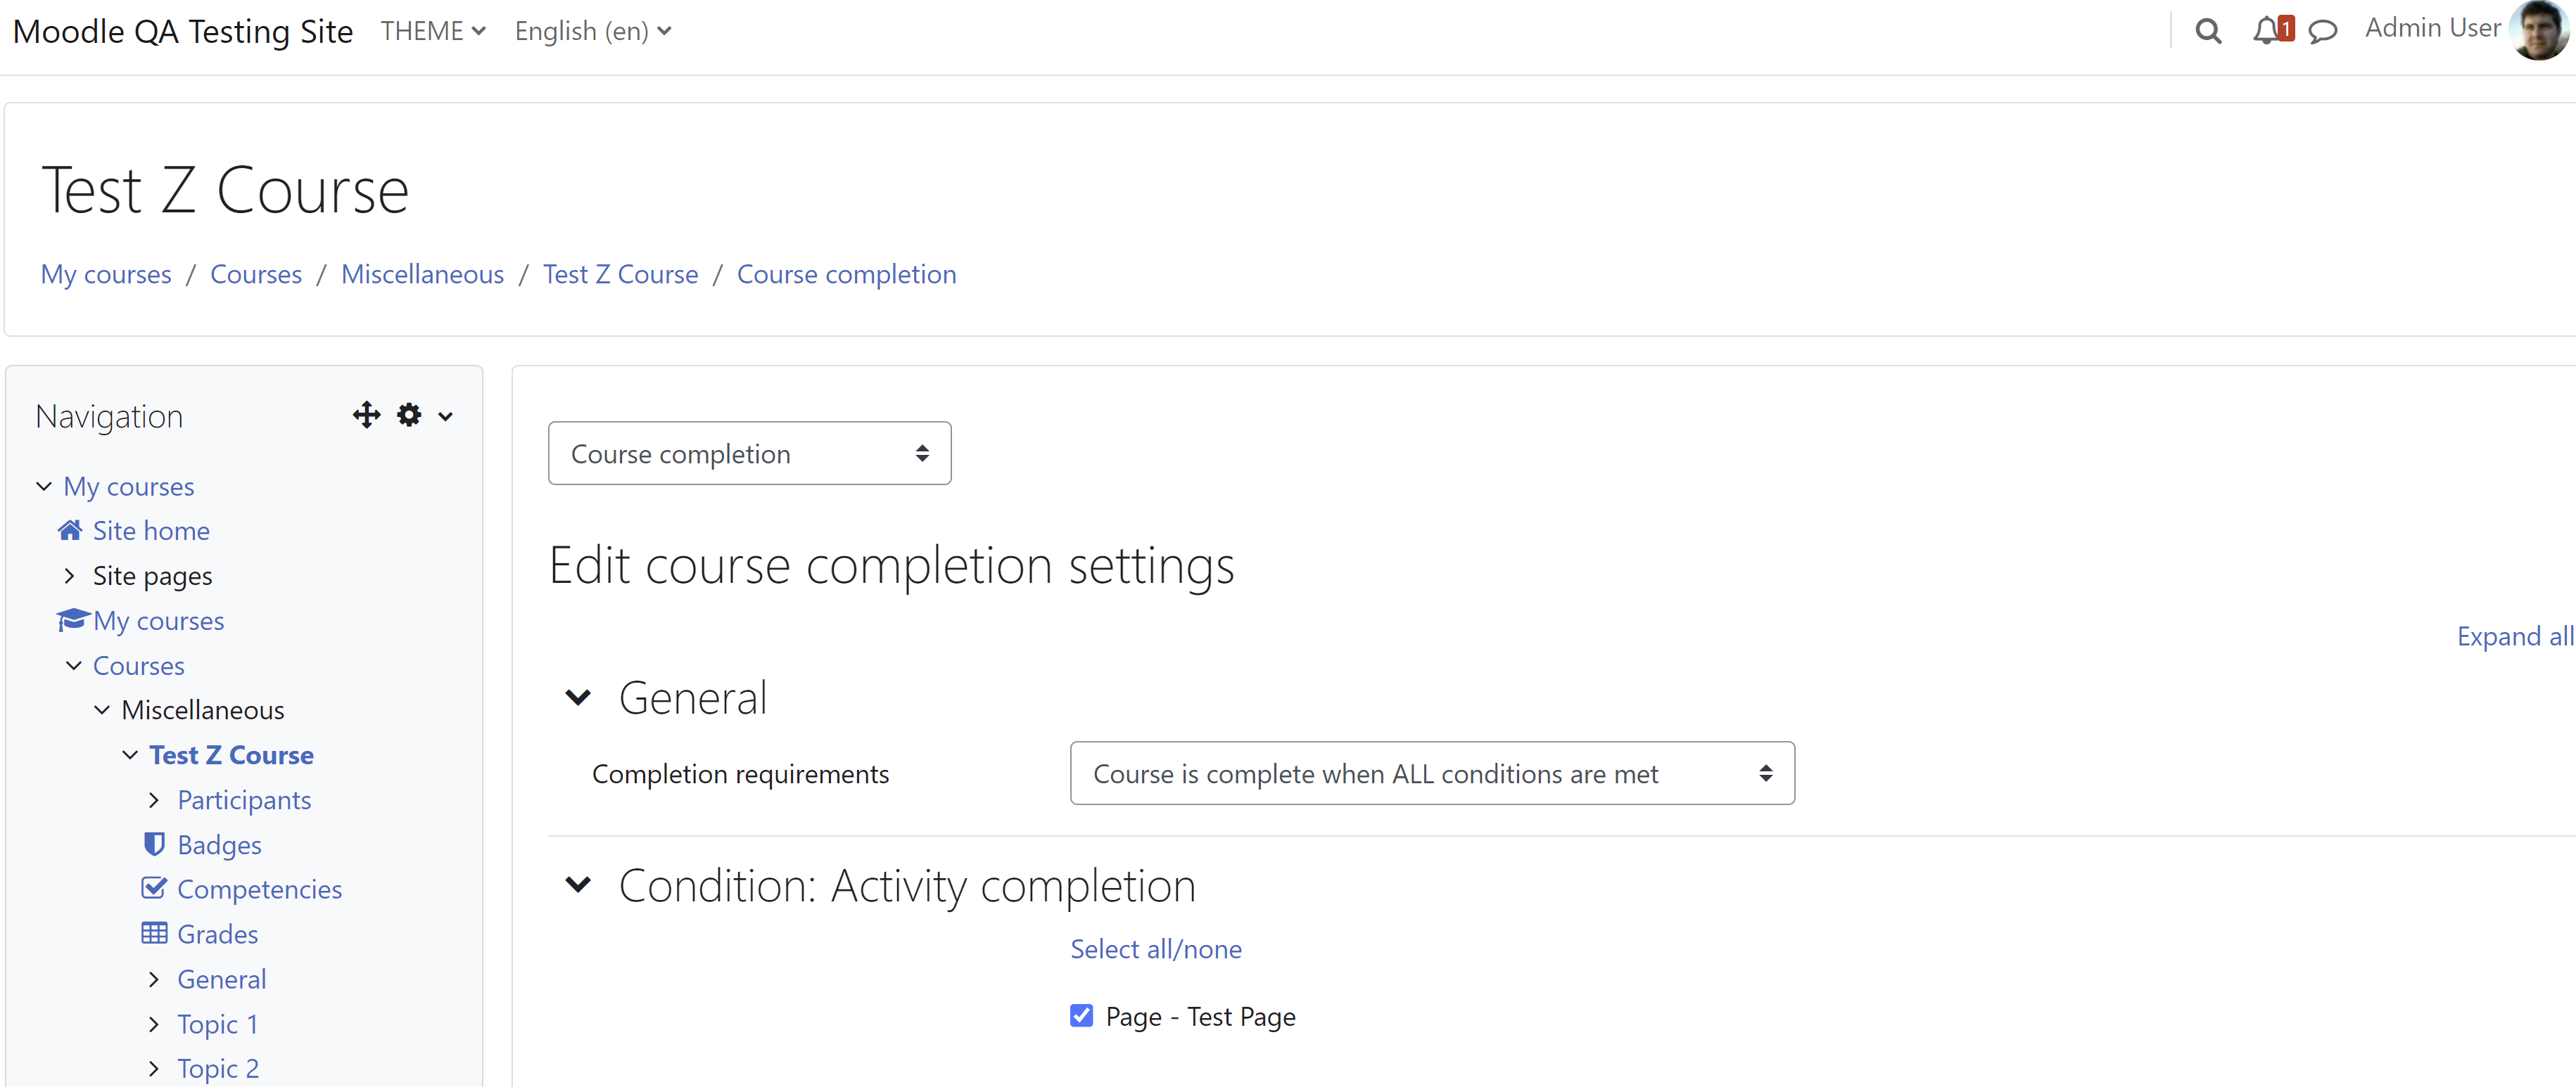Open Topic 1 in the Navigation tree

click(217, 1024)
